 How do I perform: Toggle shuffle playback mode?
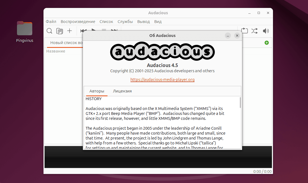pos(254,31)
